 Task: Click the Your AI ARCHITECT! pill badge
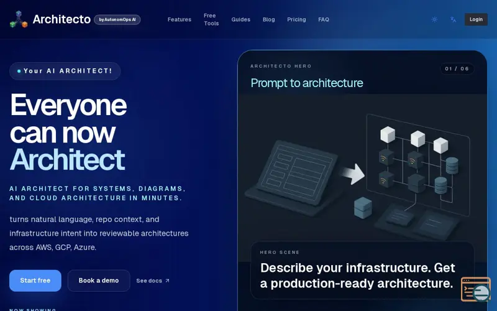point(65,71)
